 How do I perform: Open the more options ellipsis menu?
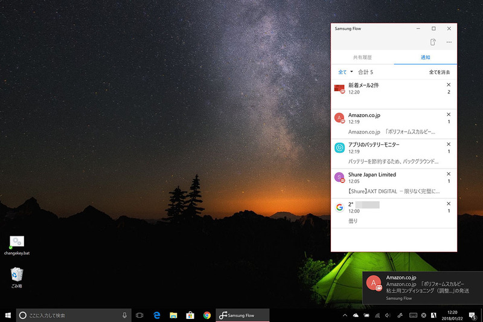click(x=449, y=42)
